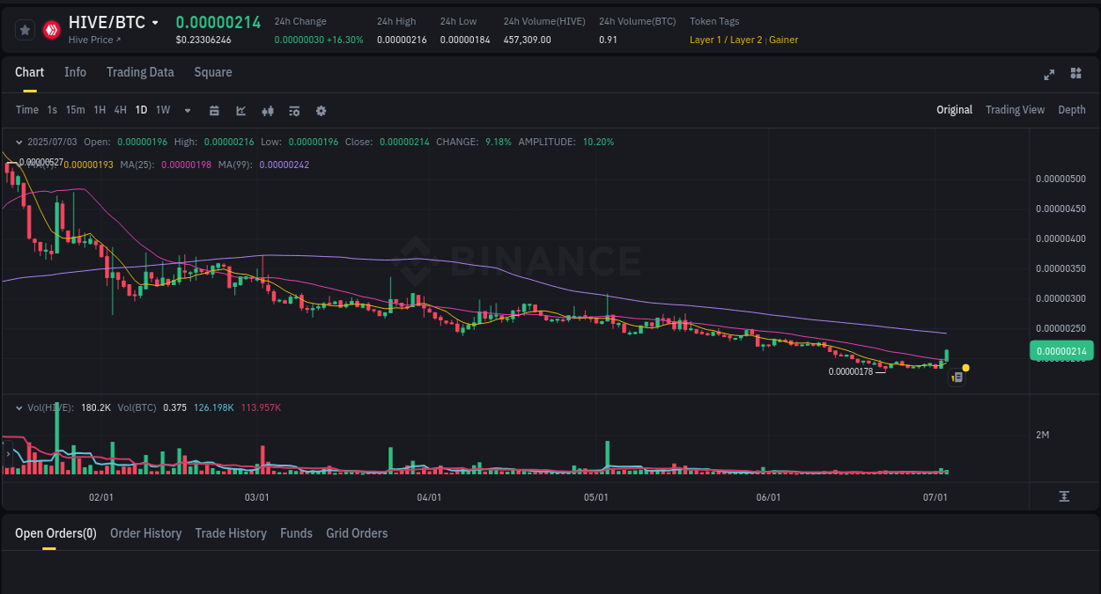Open the news feed icon with yellow dot
1101x594 pixels.
tap(957, 377)
